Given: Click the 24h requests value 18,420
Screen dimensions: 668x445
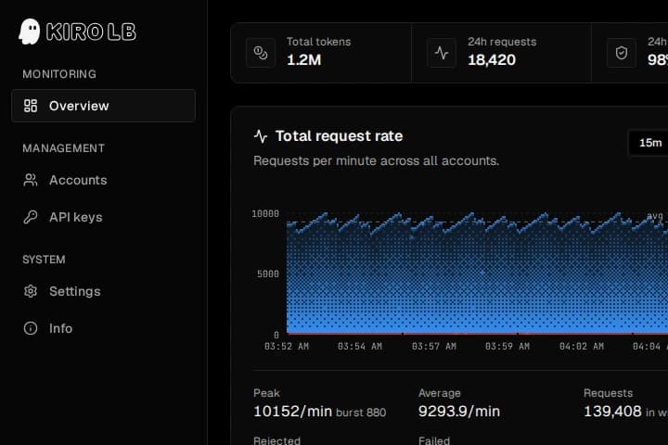Looking at the screenshot, I should 492,60.
